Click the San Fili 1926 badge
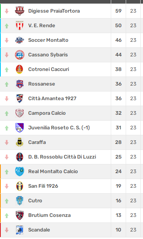The width and height of the screenshot is (143, 239). pos(20,186)
